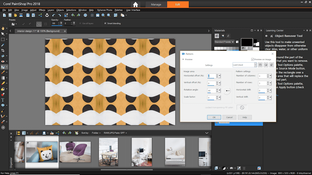Click the Home icon at top
The image size is (312, 175).
pos(135,5)
